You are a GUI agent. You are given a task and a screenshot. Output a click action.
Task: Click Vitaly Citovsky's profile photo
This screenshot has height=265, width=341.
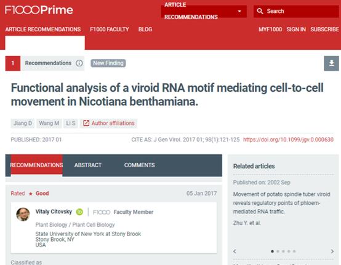click(23, 215)
